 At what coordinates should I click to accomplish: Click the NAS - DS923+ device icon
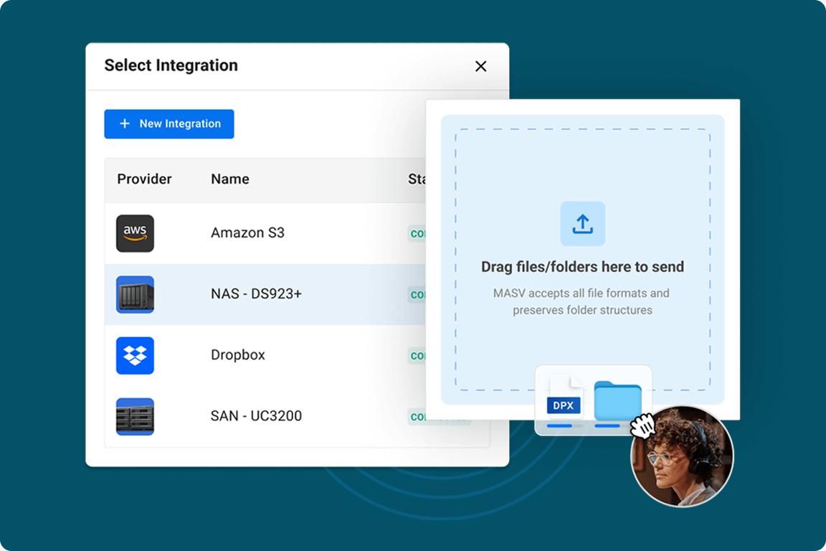pyautogui.click(x=135, y=294)
